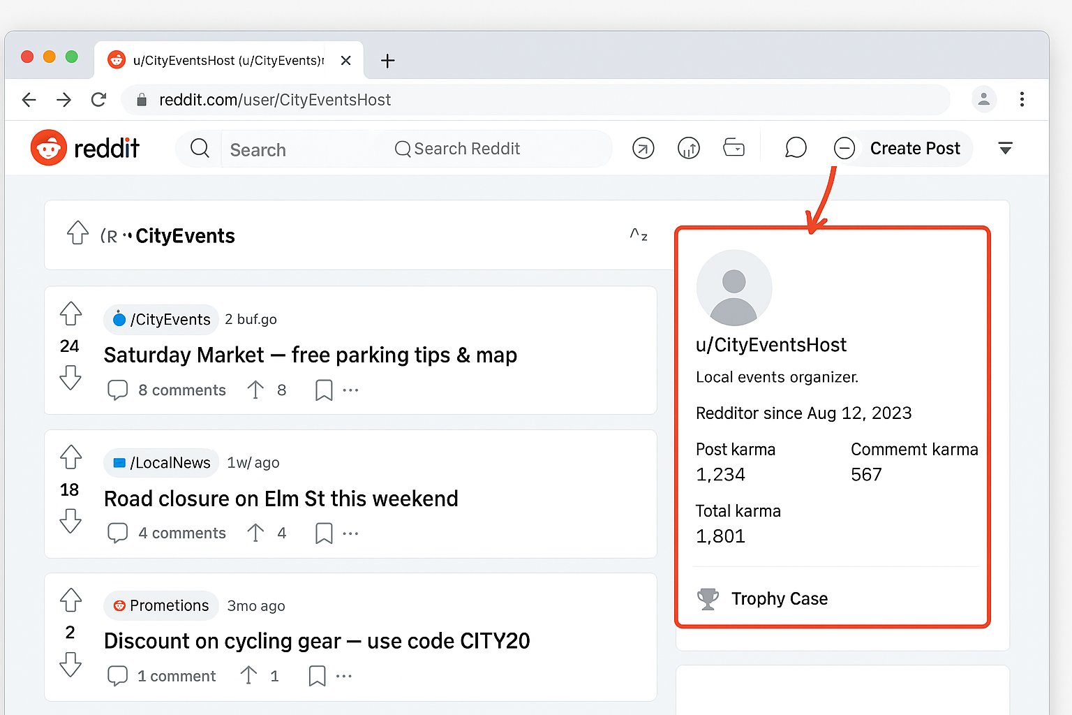This screenshot has width=1072, height=715.
Task: Open the /CityEvents community tag
Action: tap(161, 320)
